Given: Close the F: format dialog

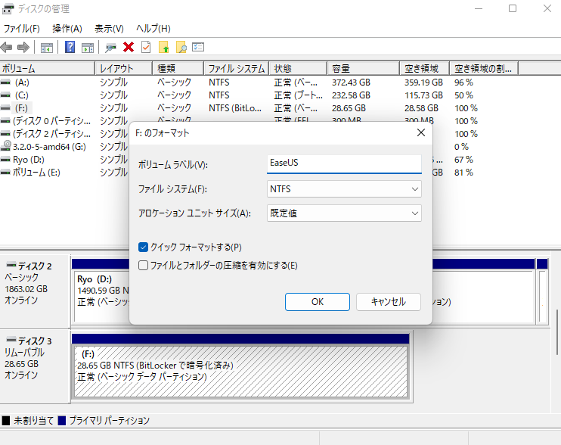Looking at the screenshot, I should pyautogui.click(x=421, y=133).
